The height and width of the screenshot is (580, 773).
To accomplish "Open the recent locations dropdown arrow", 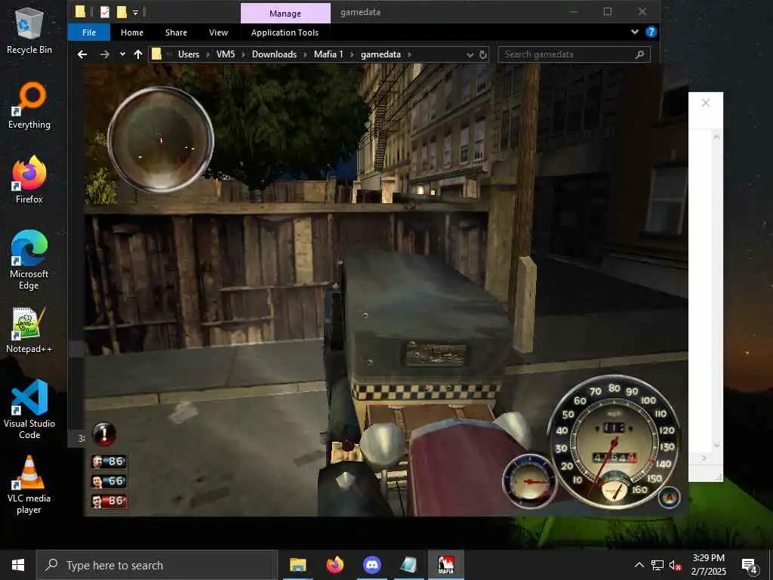I will click(x=122, y=54).
